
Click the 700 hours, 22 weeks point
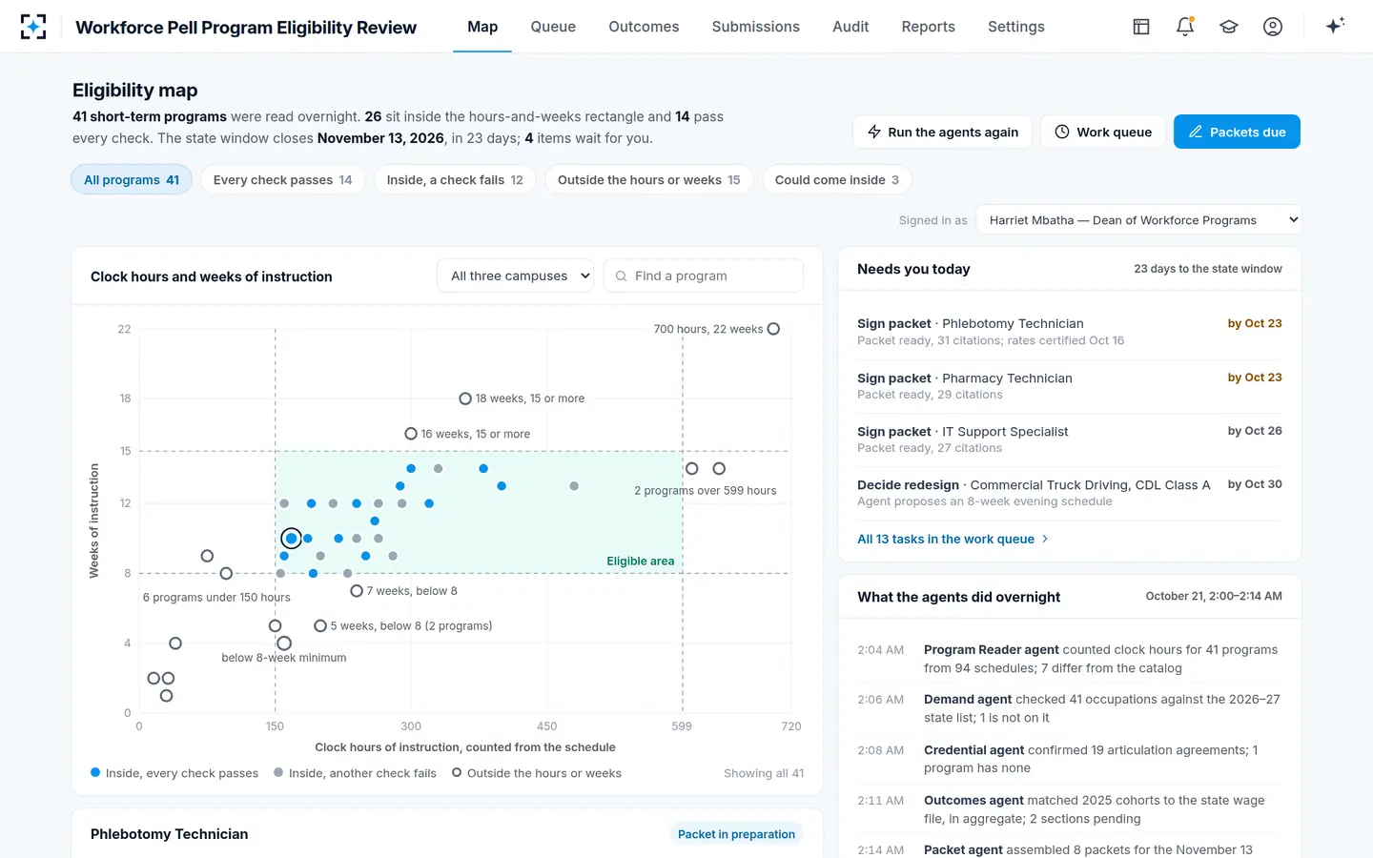773,329
